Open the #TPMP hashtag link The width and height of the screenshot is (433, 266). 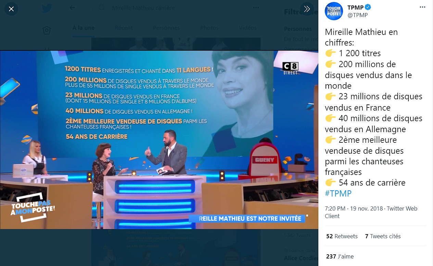click(338, 193)
